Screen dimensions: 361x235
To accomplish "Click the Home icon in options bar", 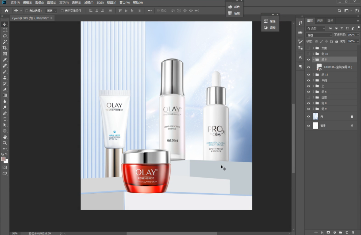I will pos(6,11).
